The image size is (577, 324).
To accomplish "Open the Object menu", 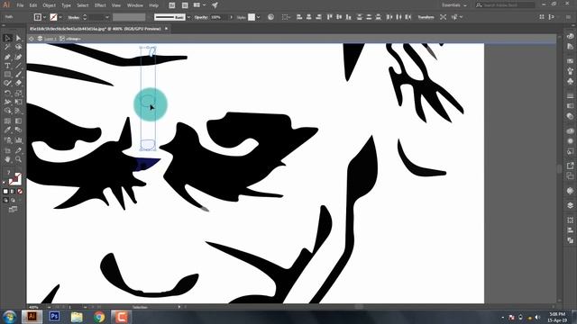I will pyautogui.click(x=49, y=5).
